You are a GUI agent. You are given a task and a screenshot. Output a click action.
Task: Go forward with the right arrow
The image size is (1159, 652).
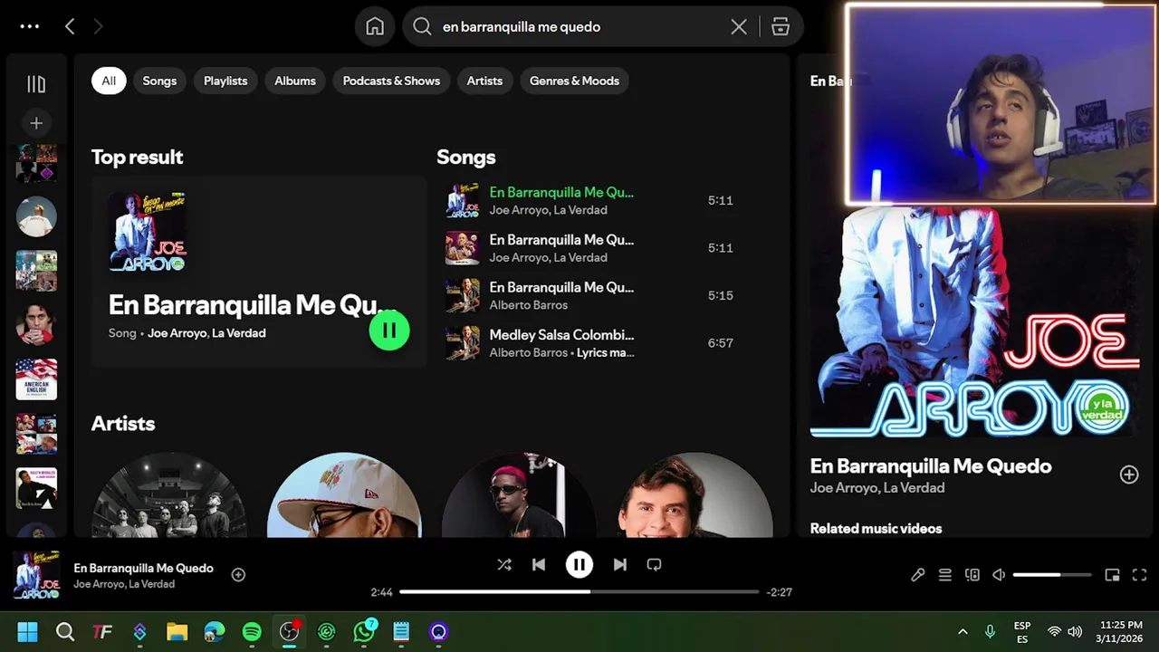pos(98,27)
